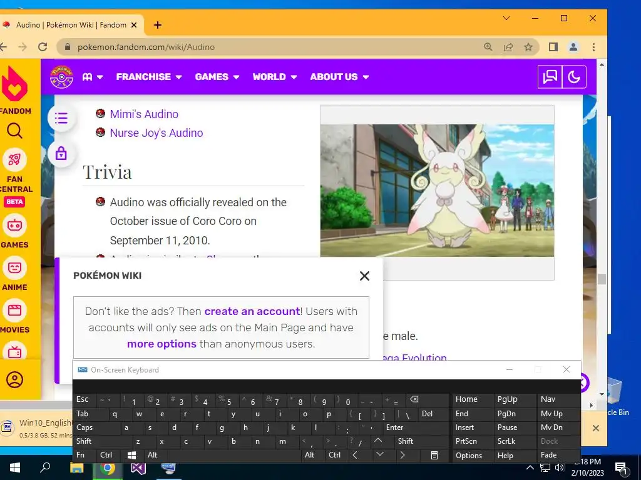641x480 pixels.
Task: Open Mimi's Audino link
Action: [144, 114]
